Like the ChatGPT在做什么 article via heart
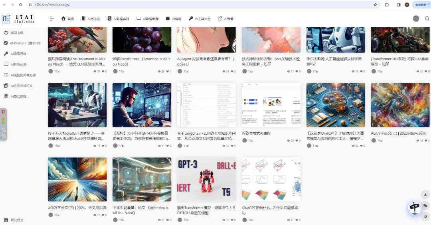The image size is (431, 225). (296, 220)
